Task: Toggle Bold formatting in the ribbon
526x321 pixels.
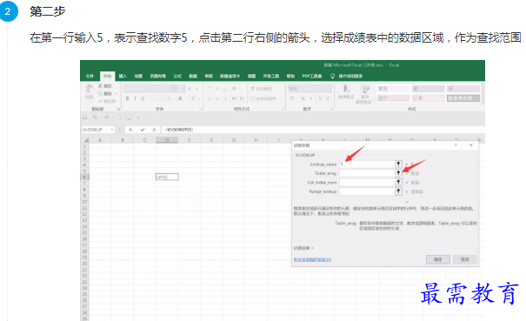Action: click(x=127, y=98)
